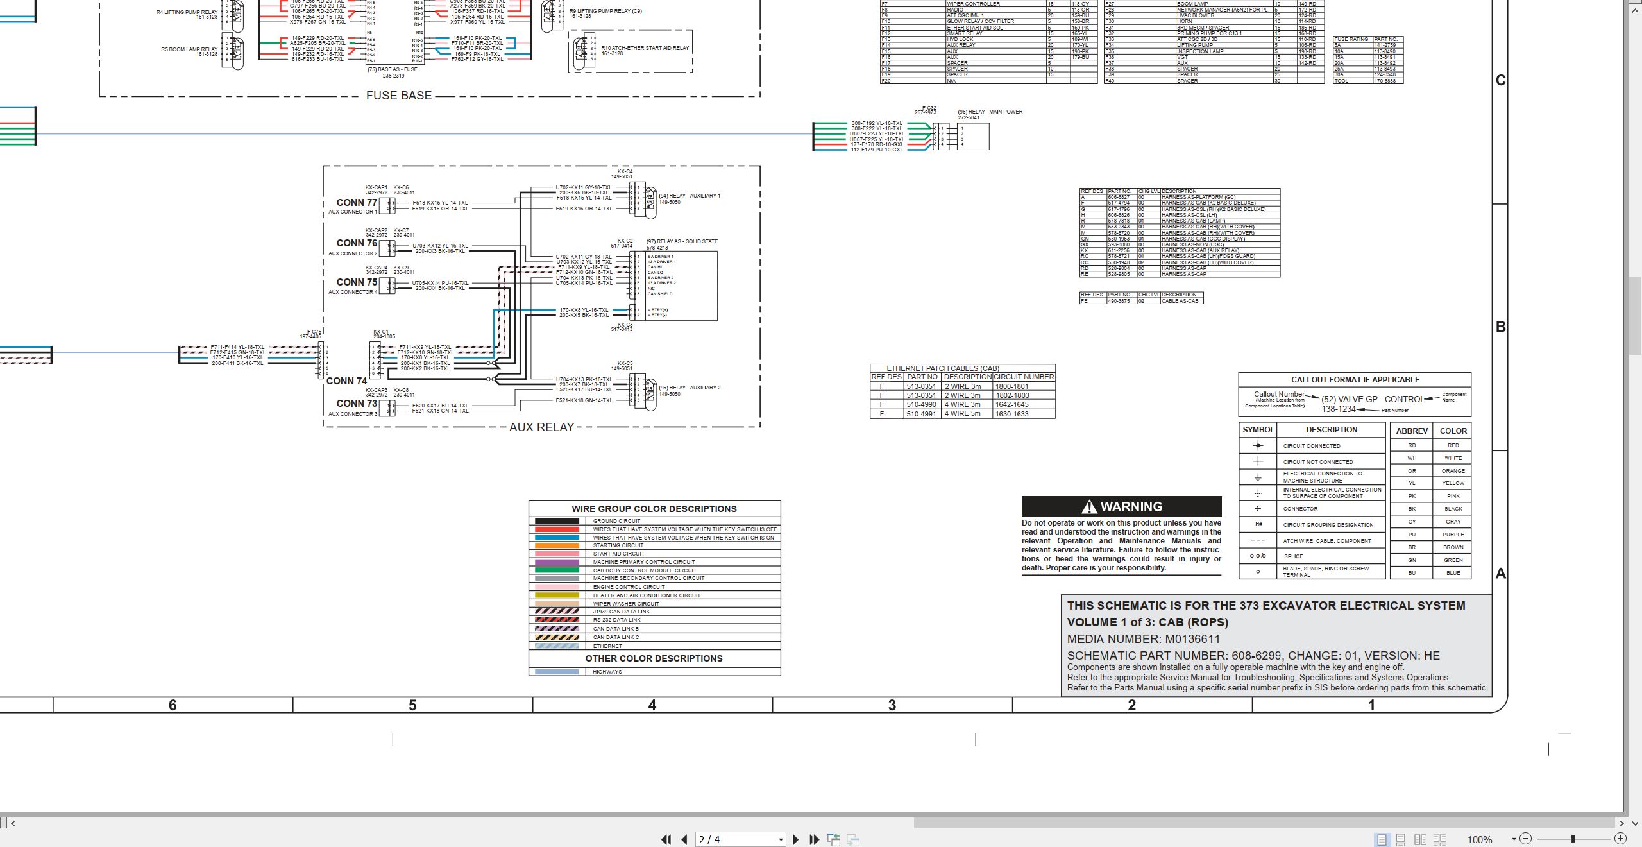Click the CONN 75 connector label
Image resolution: width=1642 pixels, height=847 pixels.
(357, 282)
